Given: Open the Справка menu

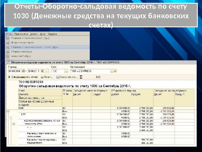Looking at the screenshot, I should pos(52,34).
